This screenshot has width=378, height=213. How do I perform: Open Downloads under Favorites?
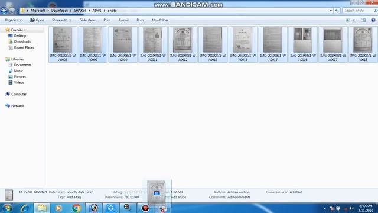22,41
